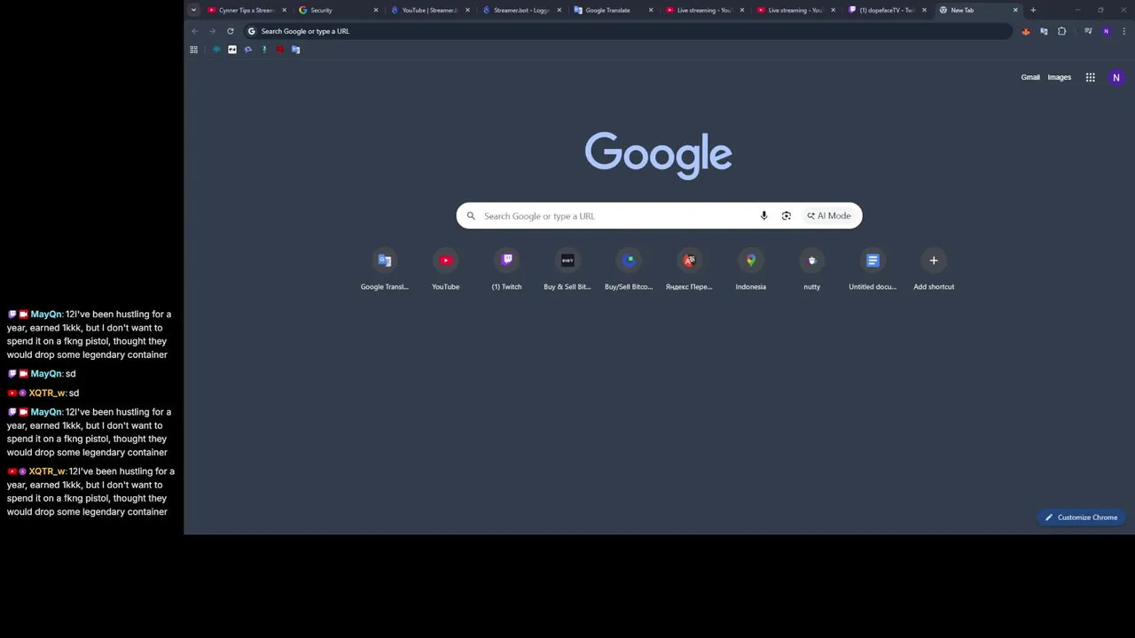Open the Images link
This screenshot has width=1135, height=638.
[1060, 77]
